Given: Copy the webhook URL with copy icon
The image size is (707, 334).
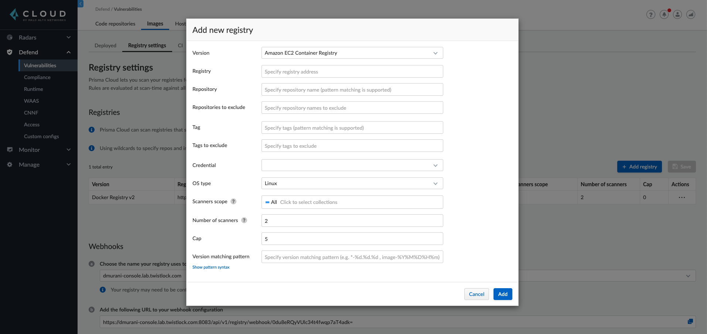Looking at the screenshot, I should pos(690,321).
